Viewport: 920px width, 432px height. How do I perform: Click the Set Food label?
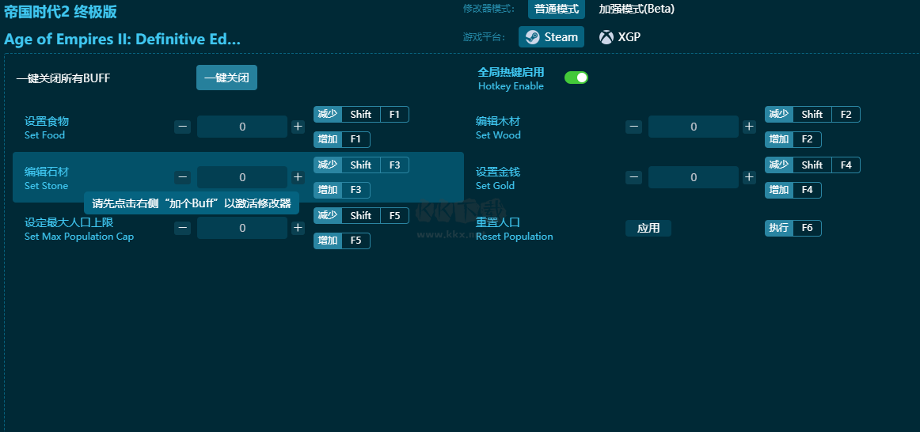[x=44, y=135]
